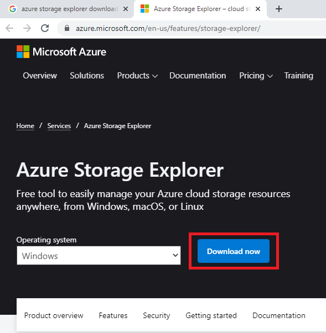Expand the Products dropdown menu
326x333 pixels.
coord(137,76)
